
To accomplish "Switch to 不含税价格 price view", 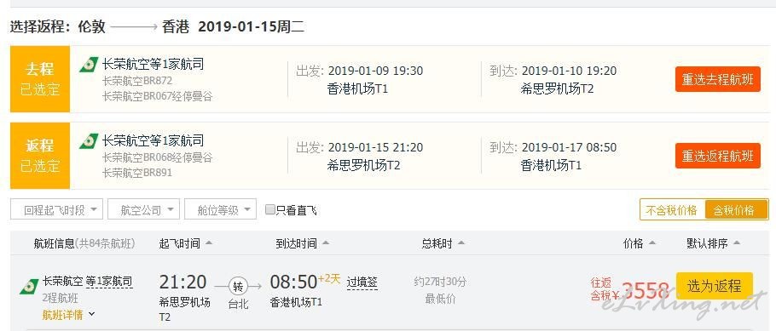I will click(672, 210).
